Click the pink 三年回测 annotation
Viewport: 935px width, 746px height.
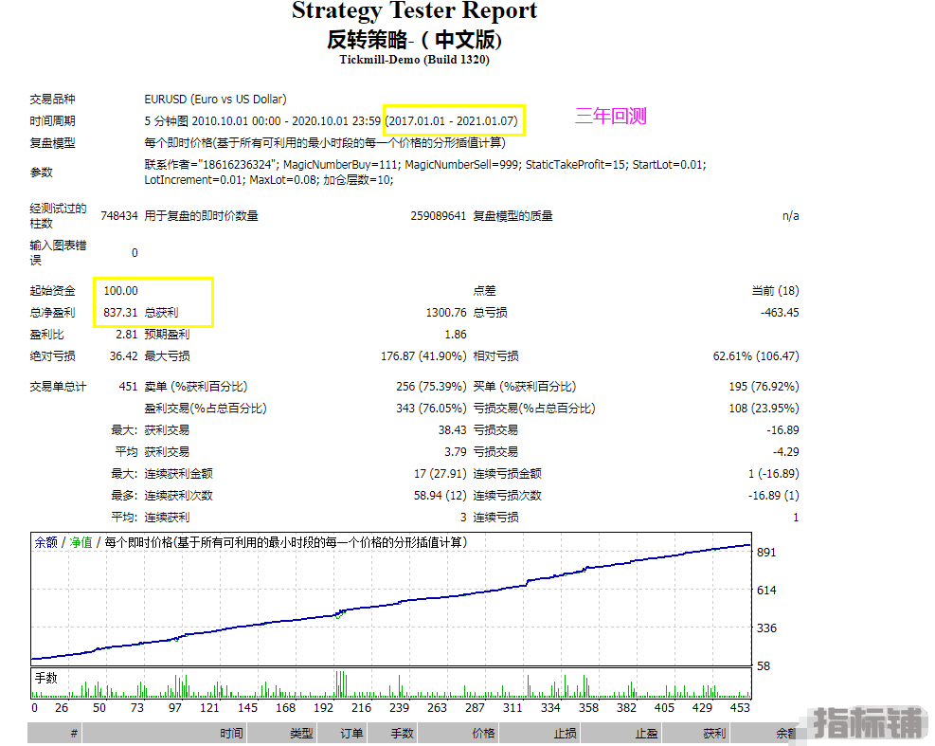point(611,117)
